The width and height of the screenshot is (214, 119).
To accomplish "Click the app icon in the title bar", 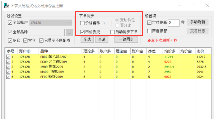I will (6, 6).
